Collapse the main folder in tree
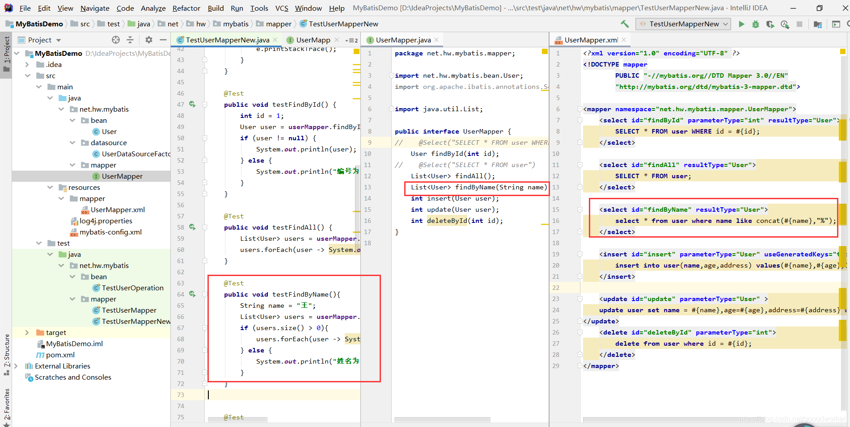 39,87
